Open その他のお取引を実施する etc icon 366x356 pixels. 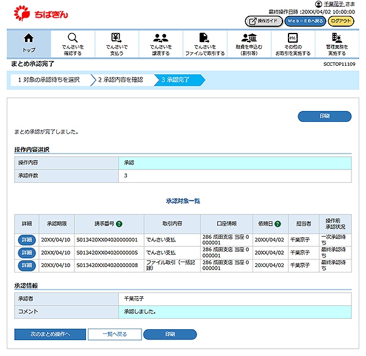292,38
